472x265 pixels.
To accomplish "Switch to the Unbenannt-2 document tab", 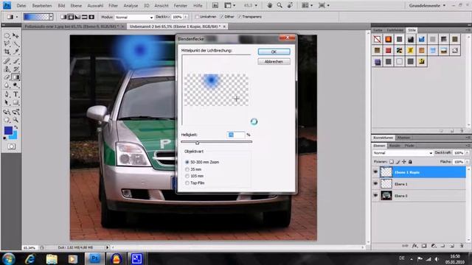I will coord(178,26).
